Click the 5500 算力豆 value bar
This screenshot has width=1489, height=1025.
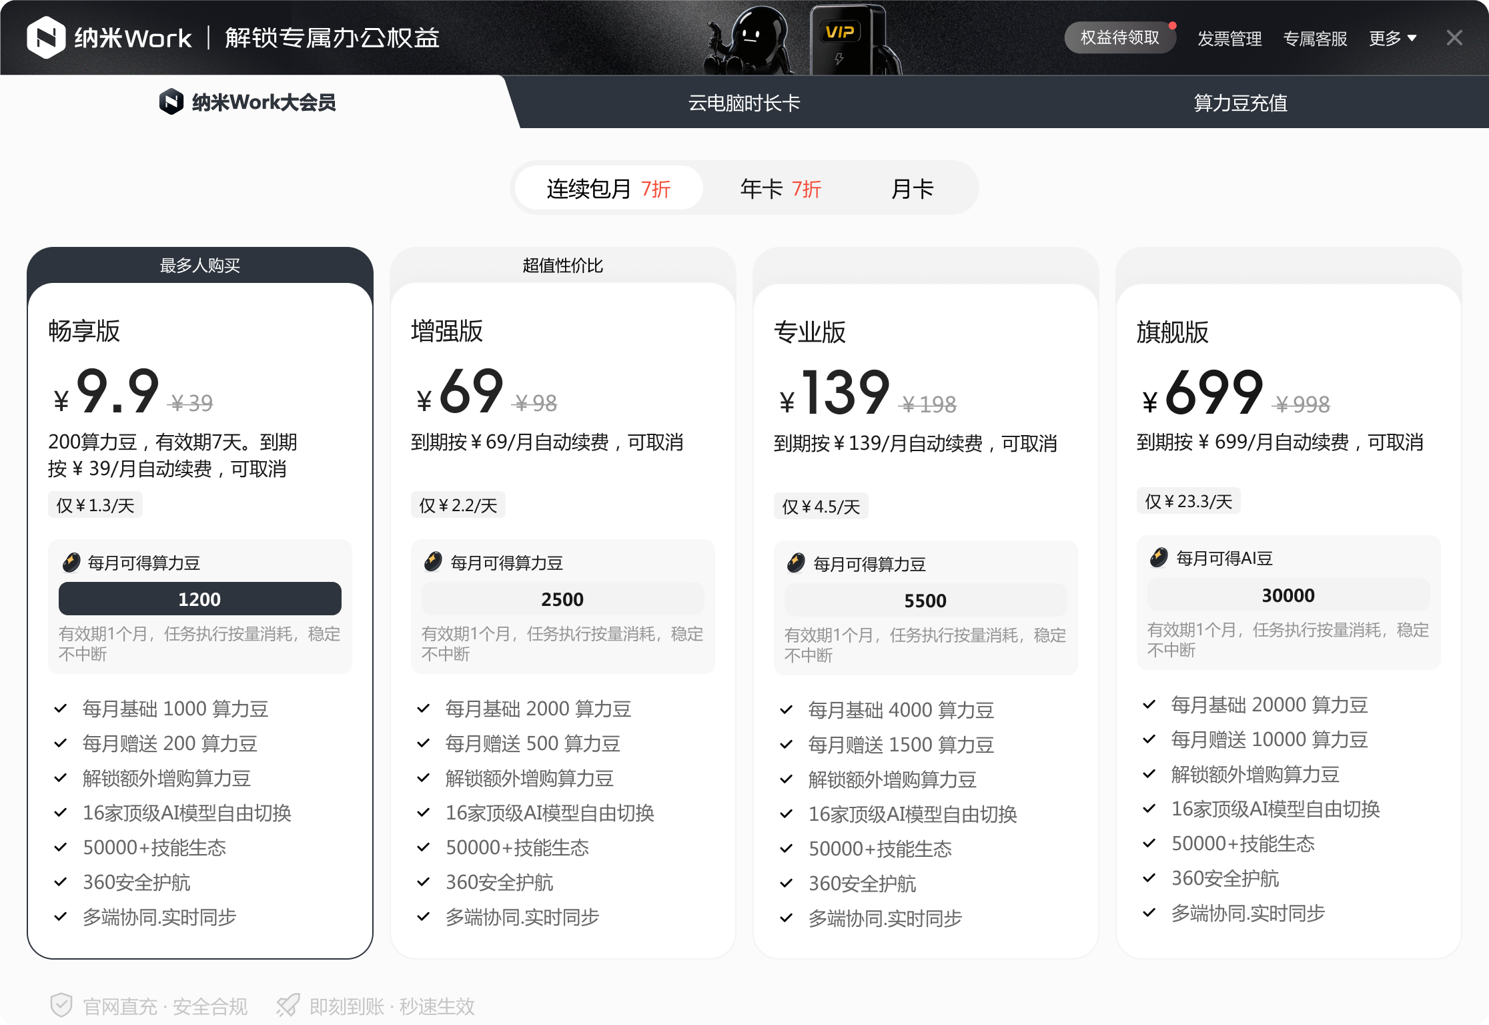[x=926, y=600]
